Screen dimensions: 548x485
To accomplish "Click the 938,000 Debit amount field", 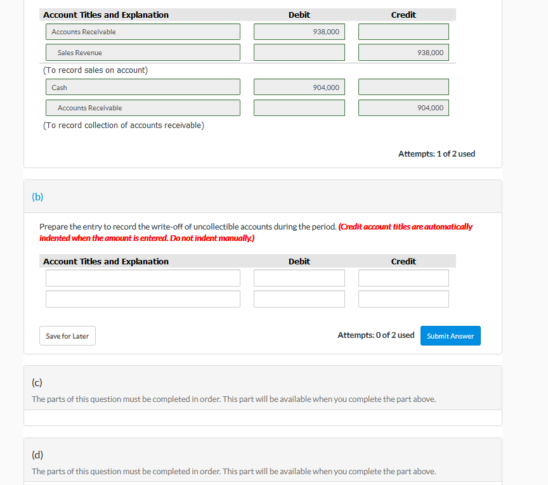I will click(x=299, y=31).
